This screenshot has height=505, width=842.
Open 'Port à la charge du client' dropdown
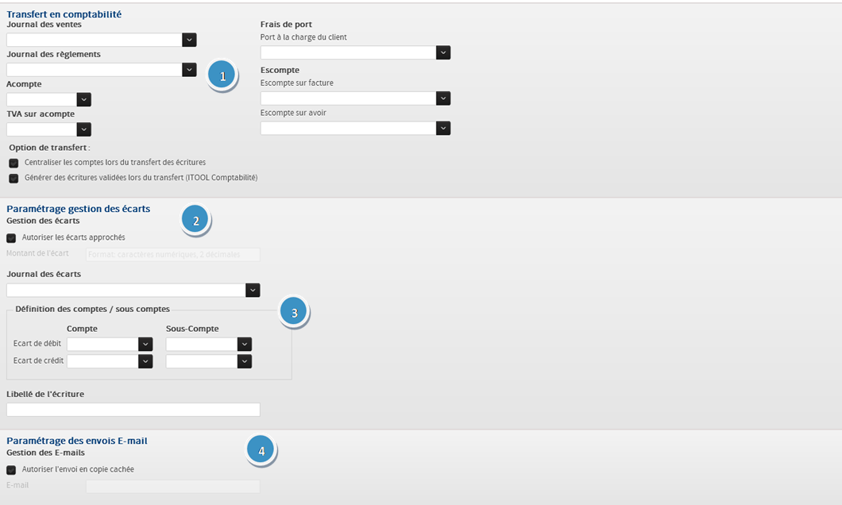(x=443, y=52)
